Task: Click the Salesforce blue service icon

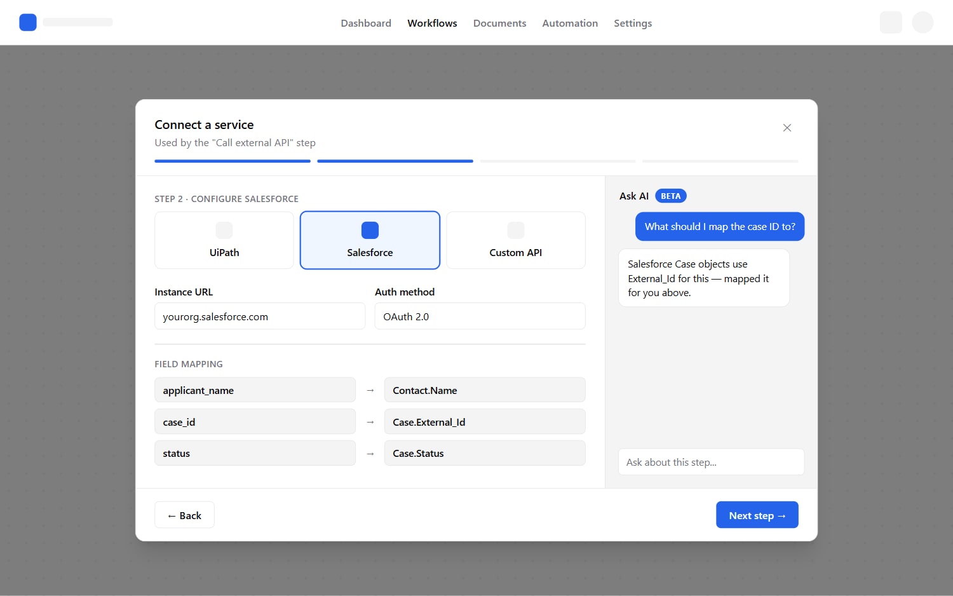Action: tap(370, 230)
